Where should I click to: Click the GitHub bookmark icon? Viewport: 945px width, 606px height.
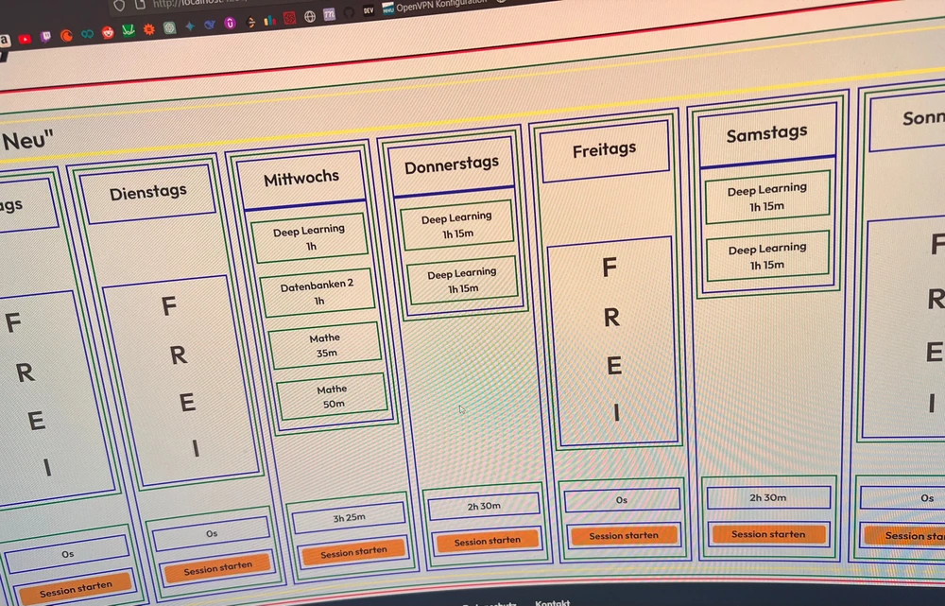(x=349, y=12)
